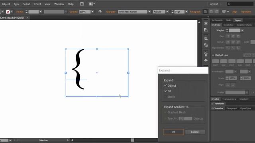Open the Type menu

16,4
